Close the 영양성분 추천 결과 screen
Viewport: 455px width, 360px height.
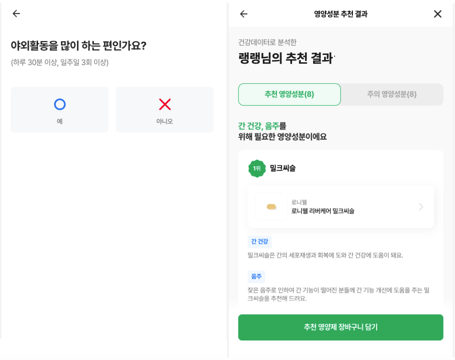point(438,14)
